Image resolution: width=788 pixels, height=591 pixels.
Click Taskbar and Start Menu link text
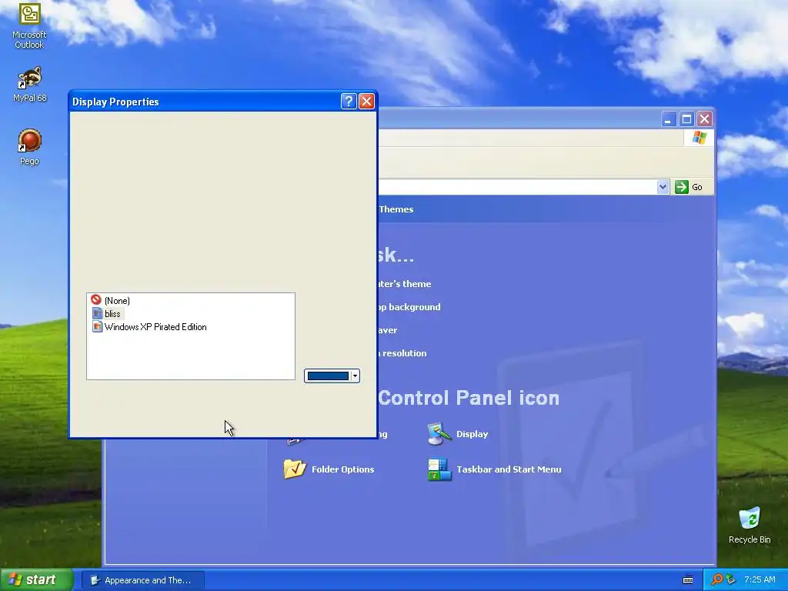click(509, 469)
